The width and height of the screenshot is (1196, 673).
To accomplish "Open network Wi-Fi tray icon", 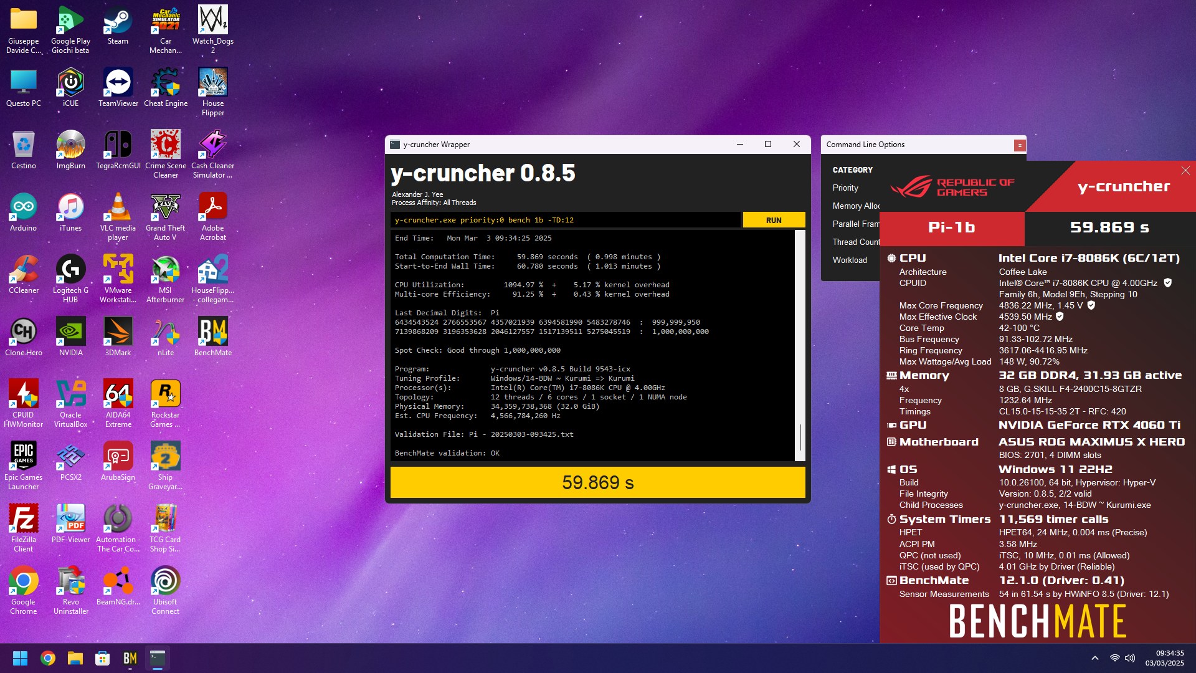I will (x=1114, y=658).
